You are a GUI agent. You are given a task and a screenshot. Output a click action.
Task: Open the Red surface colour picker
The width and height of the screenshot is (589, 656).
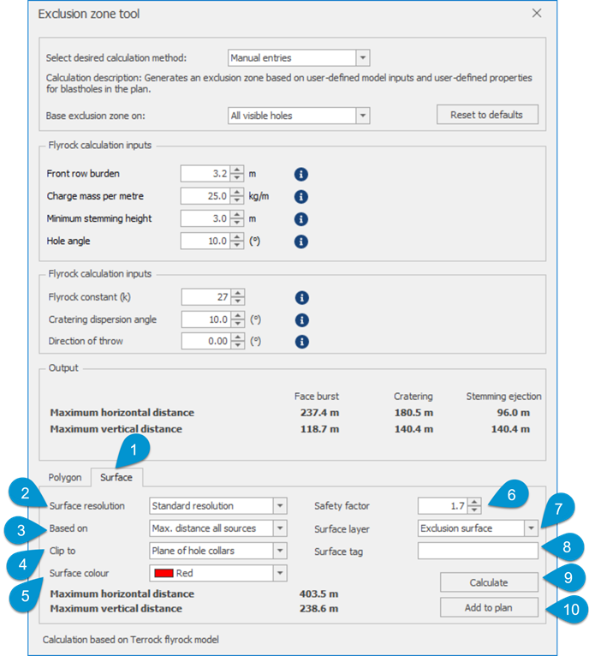coord(218,573)
